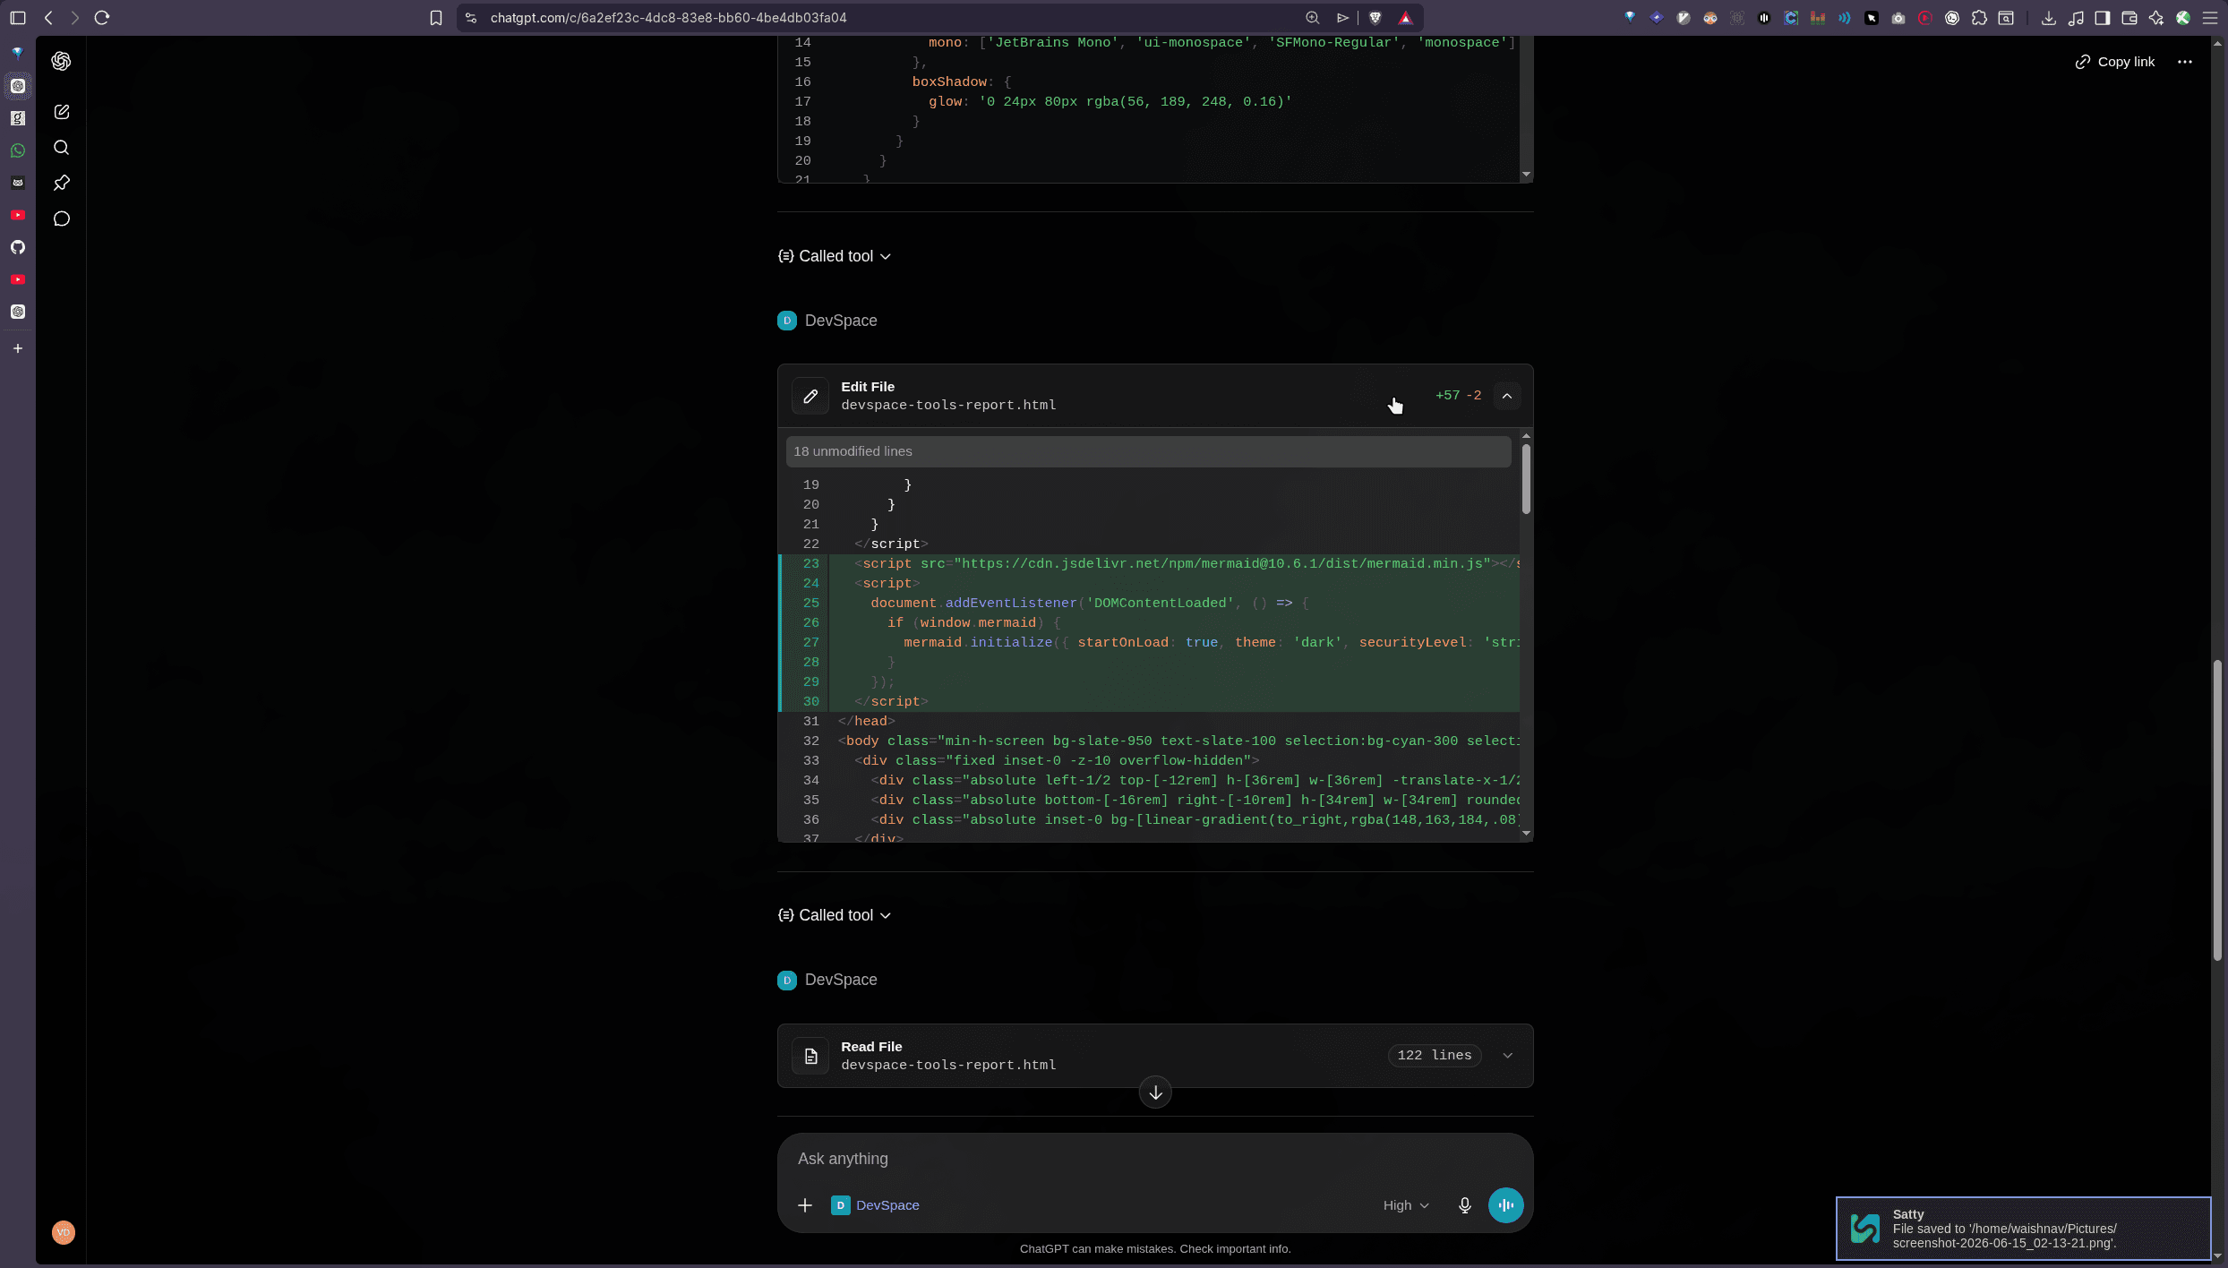
Task: Expand the 18 unmodified lines bar
Action: (x=1149, y=451)
